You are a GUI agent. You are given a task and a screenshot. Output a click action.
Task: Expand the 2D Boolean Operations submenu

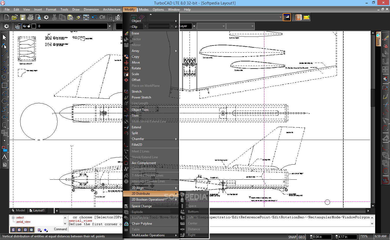pyautogui.click(x=151, y=200)
